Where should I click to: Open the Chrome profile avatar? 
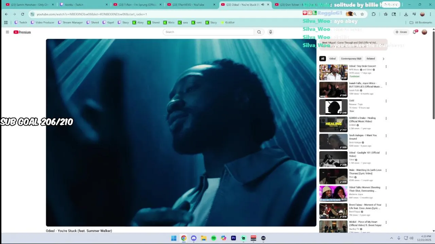(422, 14)
